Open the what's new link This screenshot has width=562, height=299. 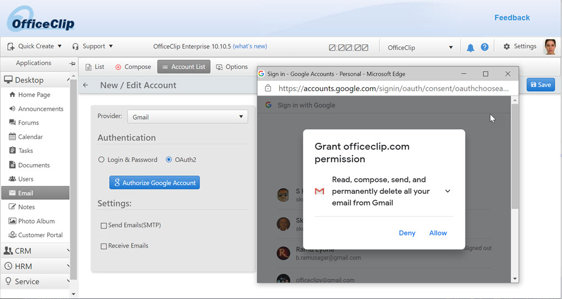[x=250, y=46]
